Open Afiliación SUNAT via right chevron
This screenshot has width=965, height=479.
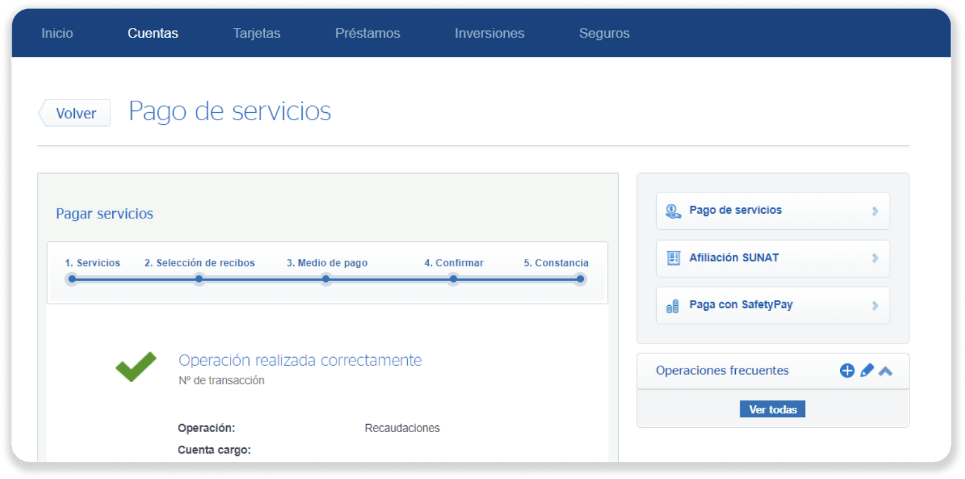(x=875, y=258)
